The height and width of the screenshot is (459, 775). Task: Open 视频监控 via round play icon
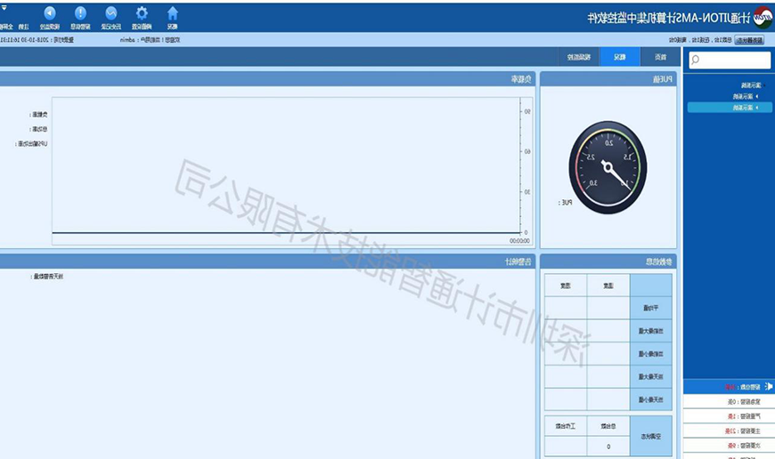[x=50, y=13]
